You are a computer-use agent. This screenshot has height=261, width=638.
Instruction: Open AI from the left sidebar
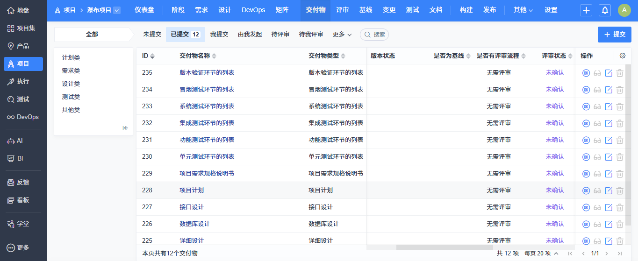20,141
